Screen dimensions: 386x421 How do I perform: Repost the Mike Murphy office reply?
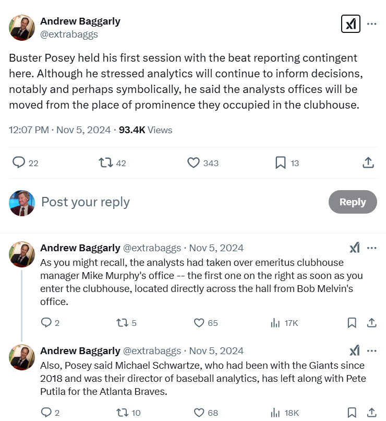pyautogui.click(x=121, y=323)
